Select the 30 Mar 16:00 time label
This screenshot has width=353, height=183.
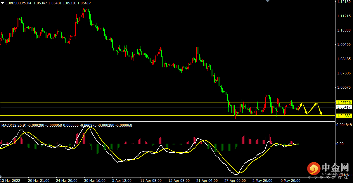[x=95, y=180]
